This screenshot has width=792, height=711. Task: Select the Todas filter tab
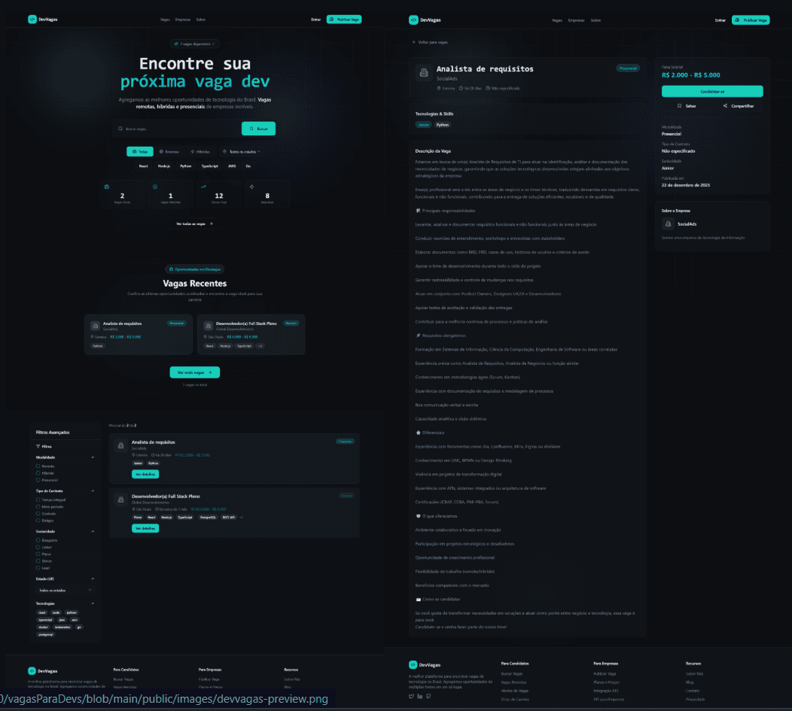(x=140, y=151)
